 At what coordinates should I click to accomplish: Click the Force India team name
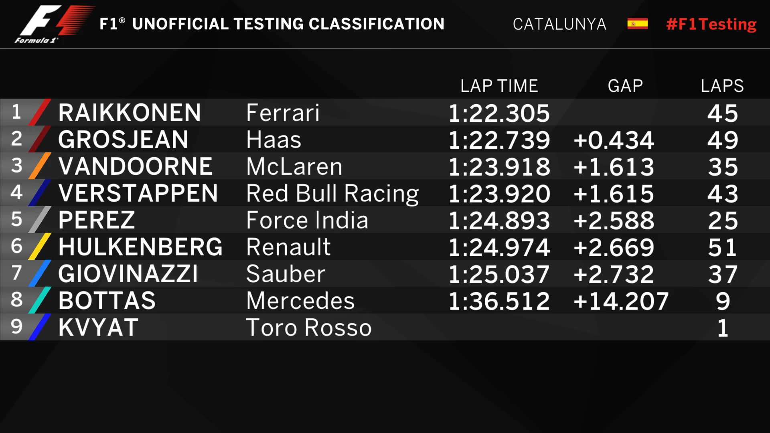(x=307, y=220)
